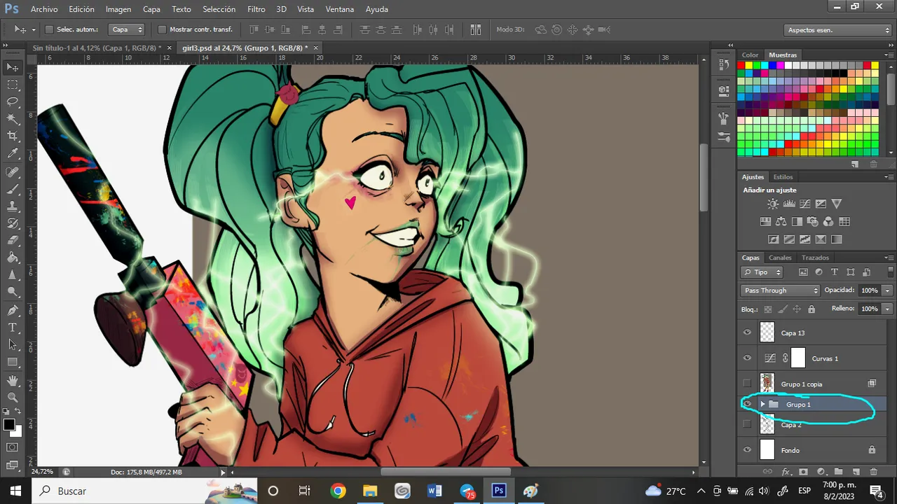Show the Capa 2 layer
The height and width of the screenshot is (504, 897).
click(x=747, y=424)
